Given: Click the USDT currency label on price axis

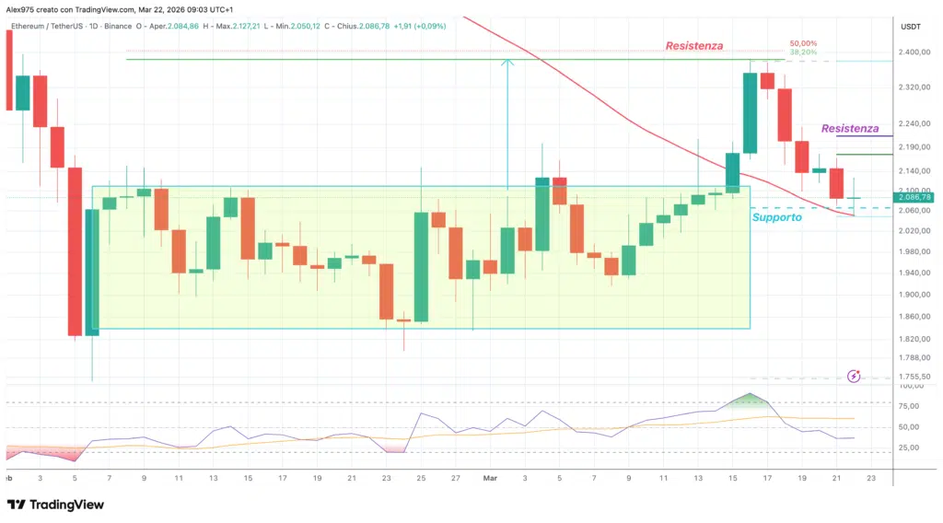Looking at the screenshot, I should (x=912, y=28).
